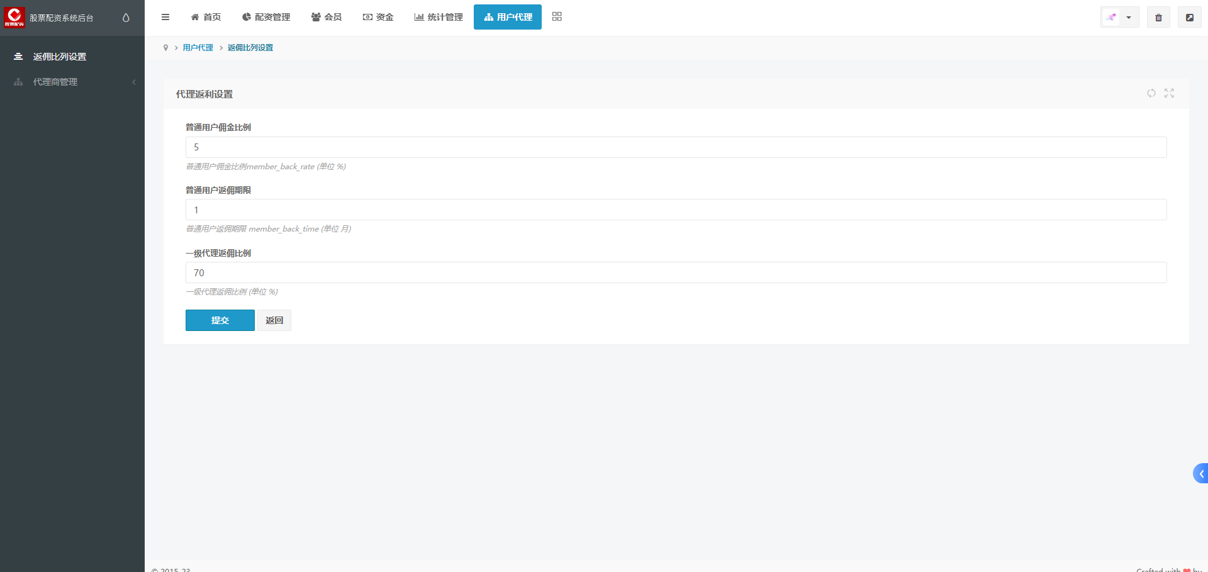This screenshot has height=572, width=1208.
Task: Open the blue side panel arrow
Action: (1200, 473)
